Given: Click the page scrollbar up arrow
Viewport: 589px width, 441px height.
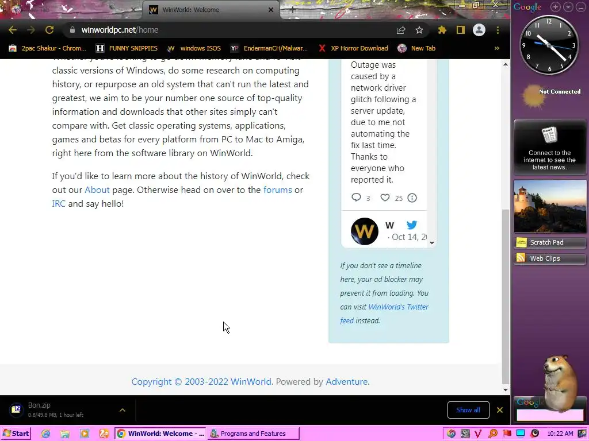Looking at the screenshot, I should pos(506,64).
